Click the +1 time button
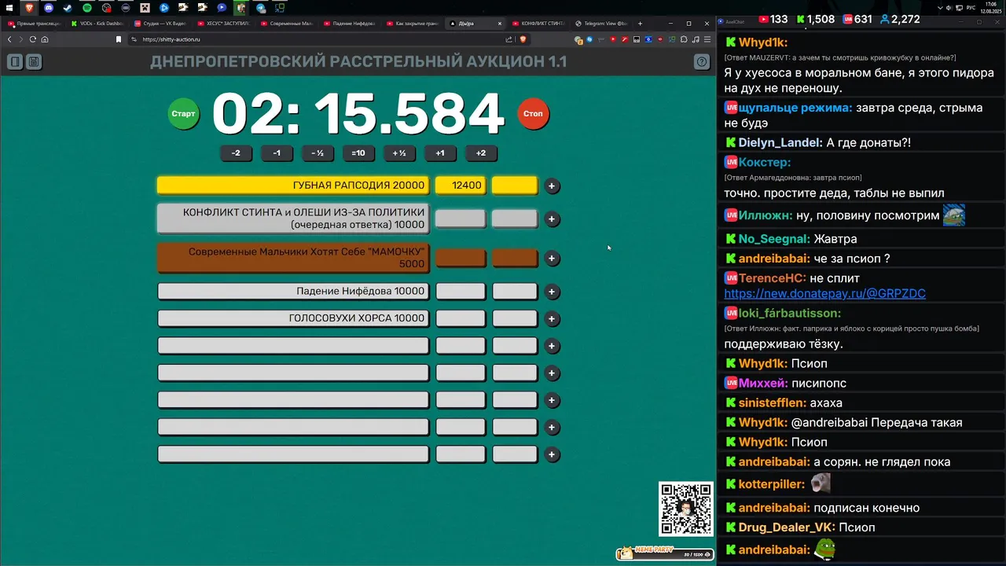Screen dimensions: 1006x566 pos(440,153)
